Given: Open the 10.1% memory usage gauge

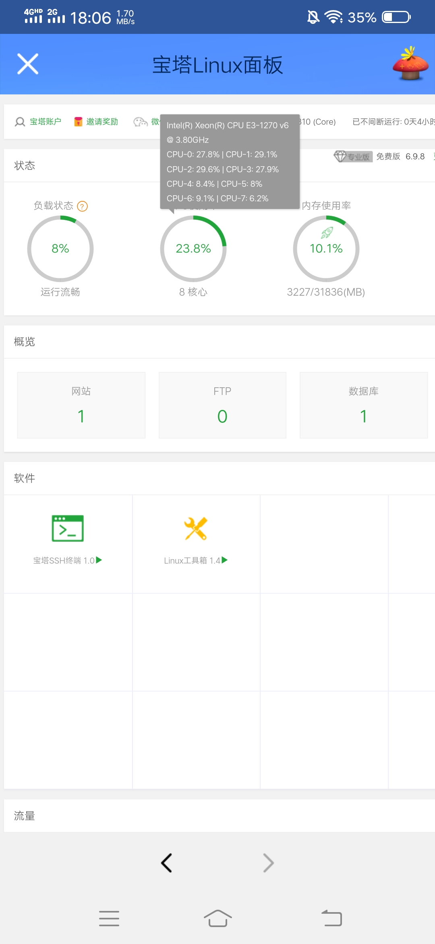Looking at the screenshot, I should coord(326,249).
